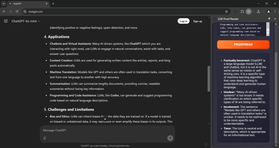Click the bold 'Codex' word in the chat
279x148 pixels.
(115, 95)
